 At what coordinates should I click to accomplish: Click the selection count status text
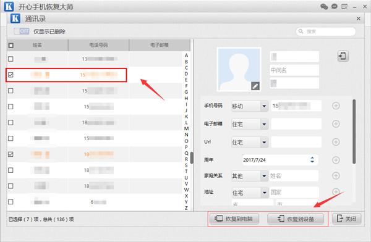click(x=41, y=219)
